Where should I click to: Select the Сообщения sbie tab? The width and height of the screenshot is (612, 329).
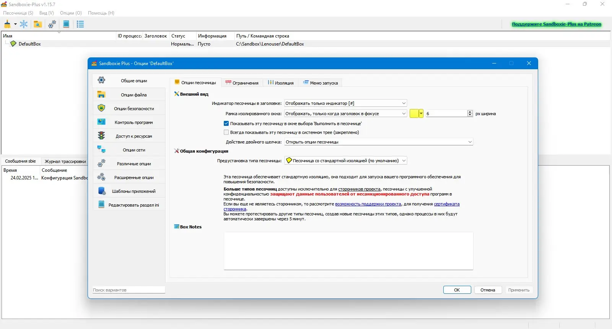(x=20, y=161)
